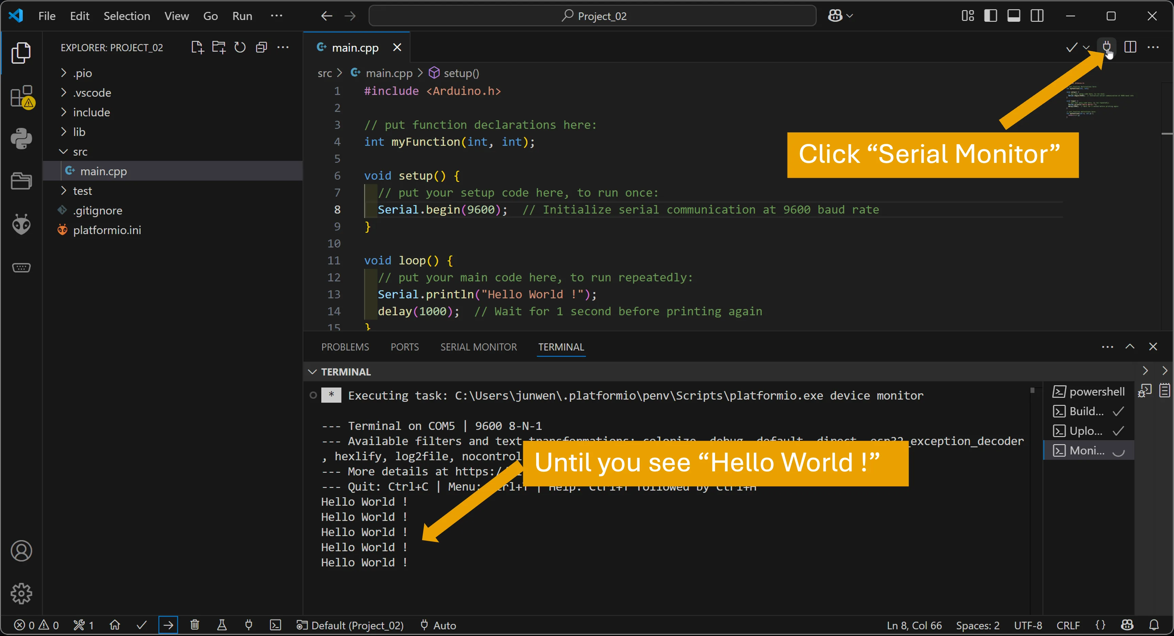Image resolution: width=1174 pixels, height=636 pixels.
Task: Open the Copilot menu in title bar
Action: tap(835, 16)
